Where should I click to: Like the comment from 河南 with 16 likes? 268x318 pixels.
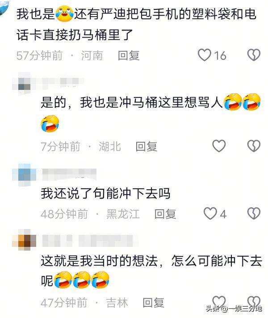tap(205, 55)
